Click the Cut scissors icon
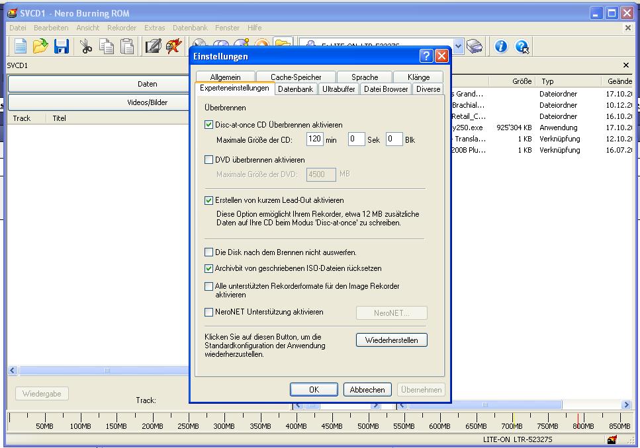Viewport: 640px width, 448px height. 86,46
